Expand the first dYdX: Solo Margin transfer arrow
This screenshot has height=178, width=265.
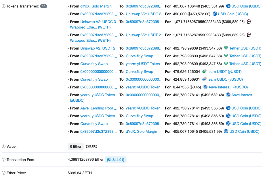(68, 6)
